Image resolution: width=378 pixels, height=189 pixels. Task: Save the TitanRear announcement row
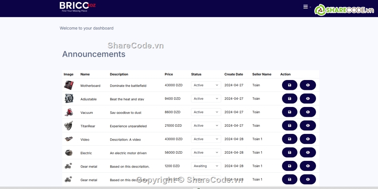point(289,126)
